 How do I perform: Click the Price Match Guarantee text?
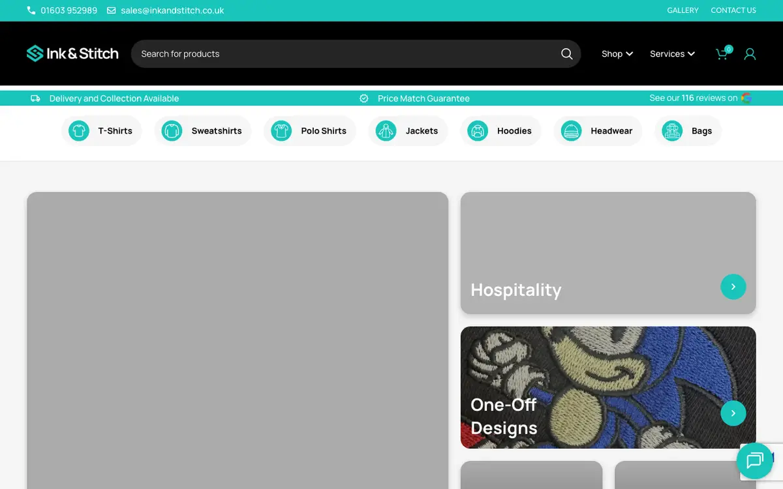[x=423, y=98]
